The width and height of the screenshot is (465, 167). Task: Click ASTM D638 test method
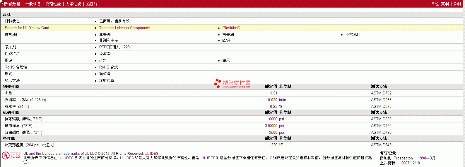pyautogui.click(x=381, y=119)
